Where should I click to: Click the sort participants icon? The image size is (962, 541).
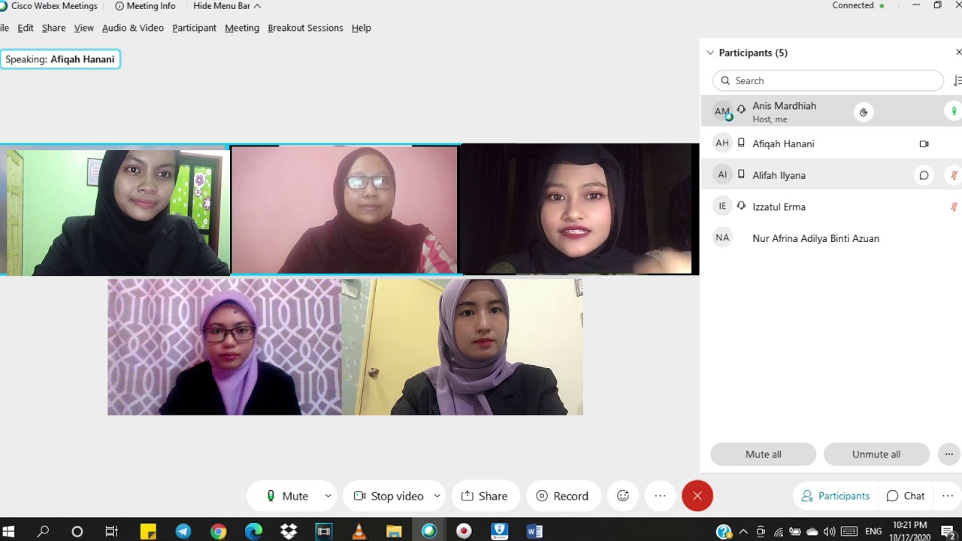click(x=957, y=80)
